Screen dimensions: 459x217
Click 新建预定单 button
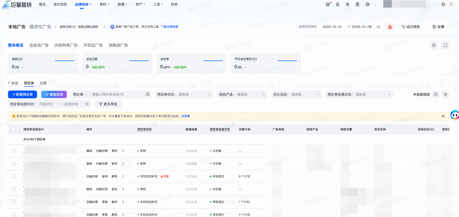tap(23, 94)
